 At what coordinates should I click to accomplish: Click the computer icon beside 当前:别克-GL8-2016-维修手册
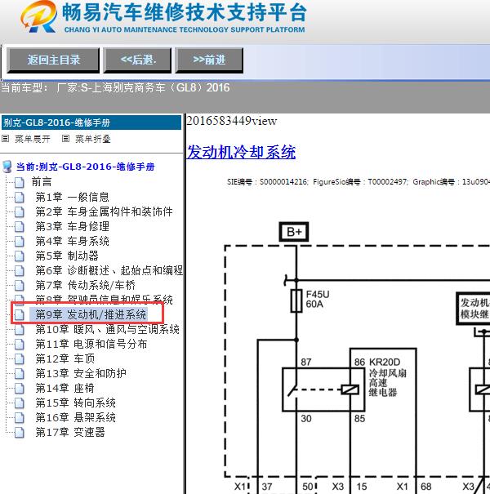(7, 167)
